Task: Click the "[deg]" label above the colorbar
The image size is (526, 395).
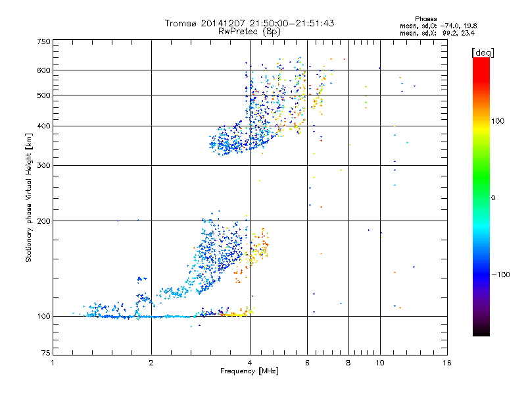Action: click(483, 53)
